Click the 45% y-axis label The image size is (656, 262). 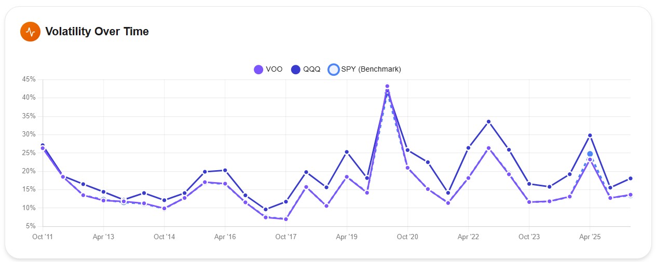pos(29,79)
